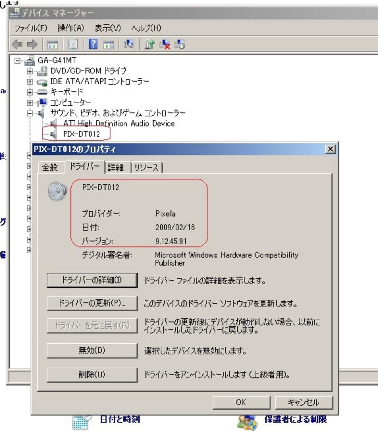The height and width of the screenshot is (434, 378).
Task: Click the デバイス マネージャー title bar
Action: [x=194, y=13]
